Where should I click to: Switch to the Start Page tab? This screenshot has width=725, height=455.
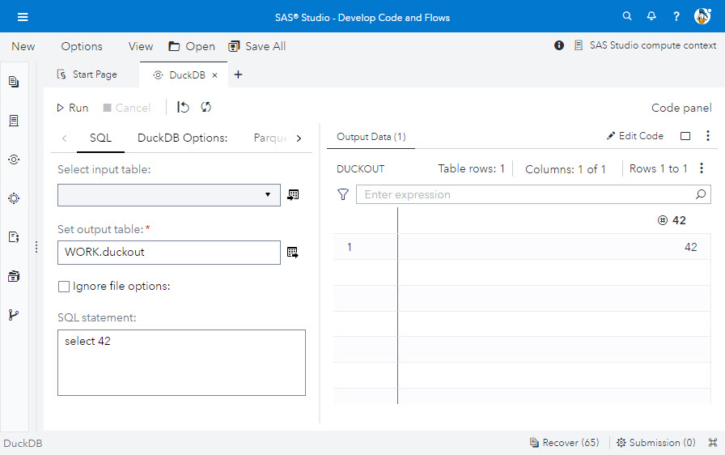(x=87, y=74)
